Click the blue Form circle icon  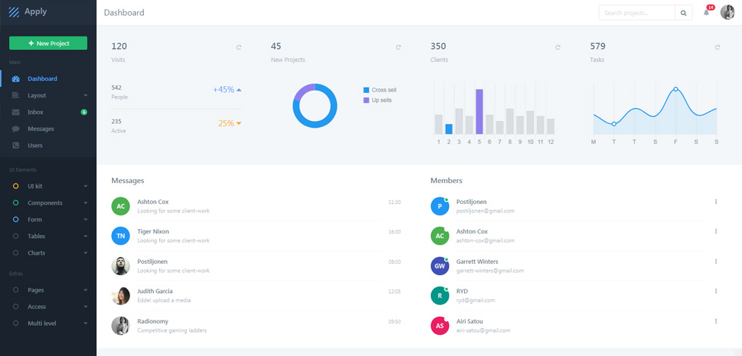click(16, 219)
